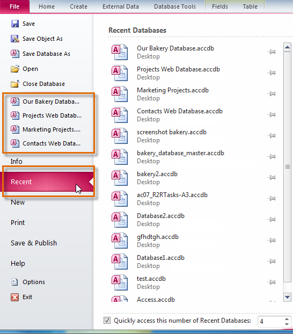Viewport: 293px width, 334px height.
Task: Pin Projects Web Database.accdb to the list
Action: click(272, 73)
